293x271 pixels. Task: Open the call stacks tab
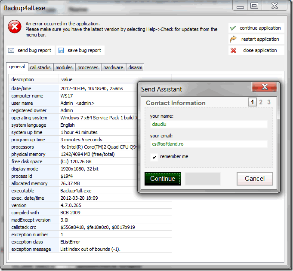40,67
